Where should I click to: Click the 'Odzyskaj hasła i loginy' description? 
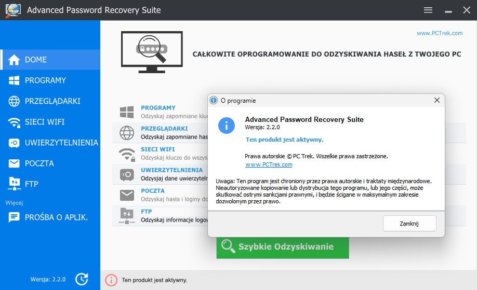click(174, 199)
